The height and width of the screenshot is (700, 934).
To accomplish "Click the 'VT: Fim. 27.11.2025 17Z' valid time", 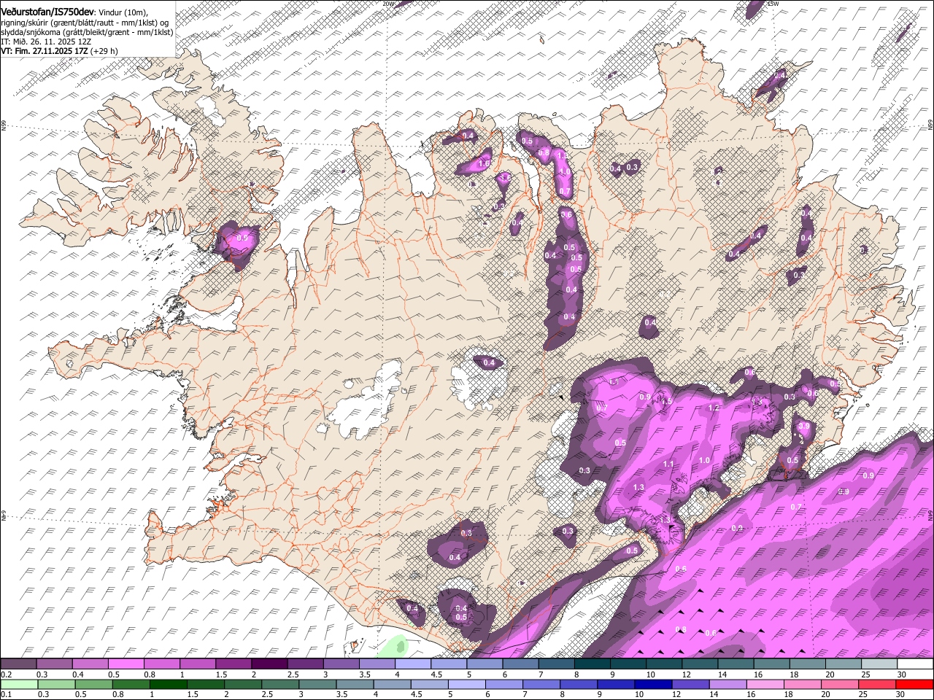I will coord(45,52).
